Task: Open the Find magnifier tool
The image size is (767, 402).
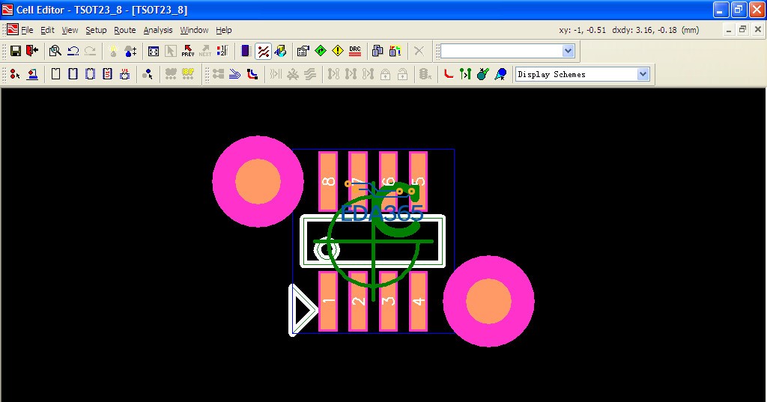Action: point(55,51)
